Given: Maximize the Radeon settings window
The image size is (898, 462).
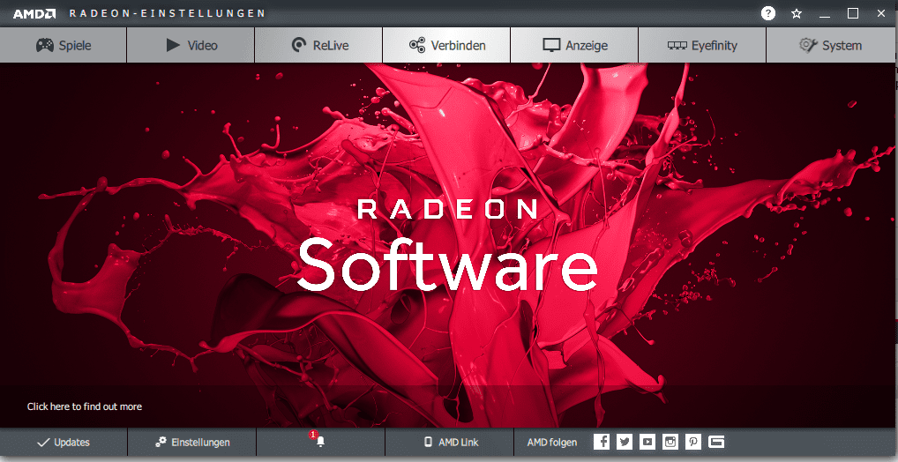Looking at the screenshot, I should (x=853, y=14).
